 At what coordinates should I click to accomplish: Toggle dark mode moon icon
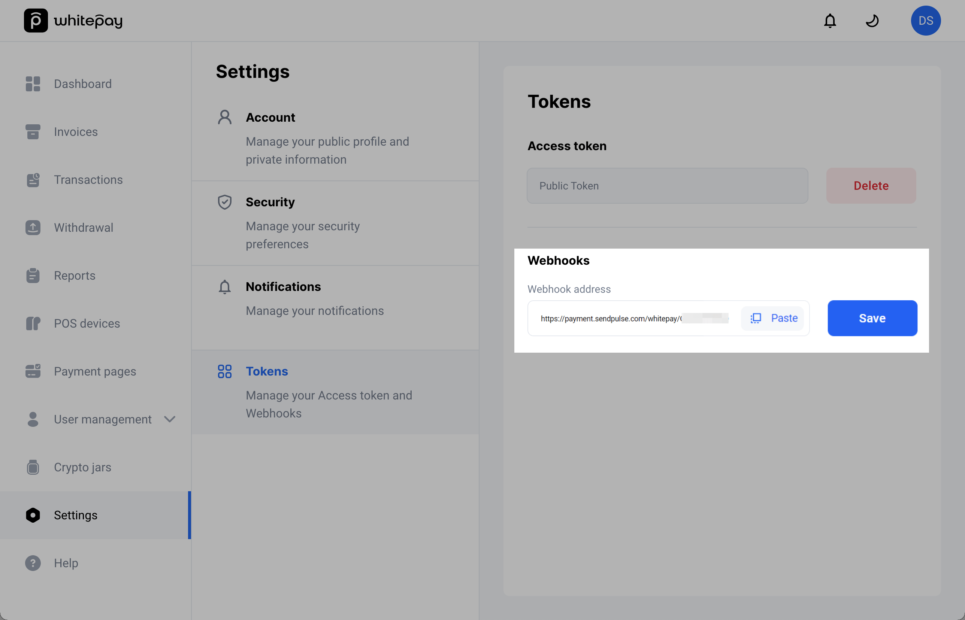tap(872, 21)
